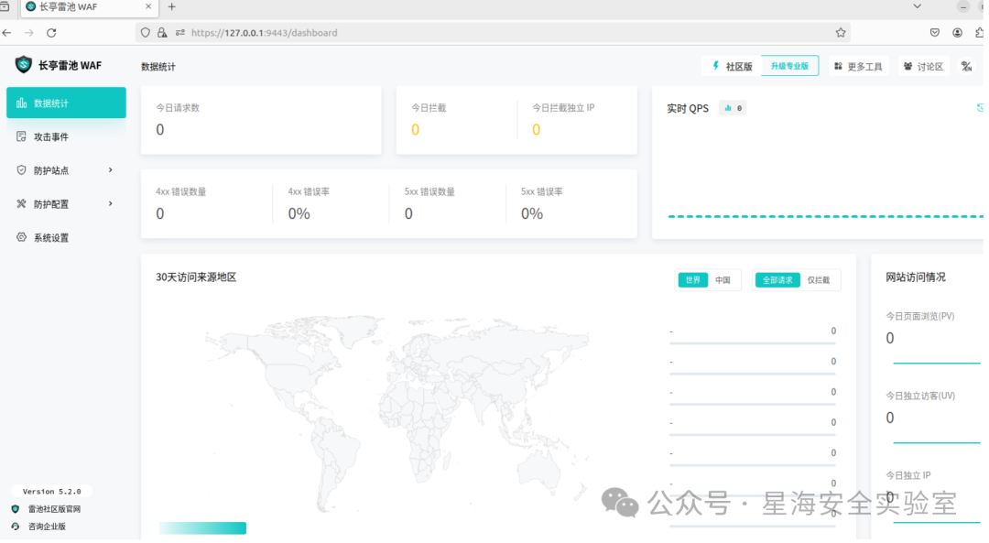Click the lightning bolt icon by 社区版

coord(716,66)
